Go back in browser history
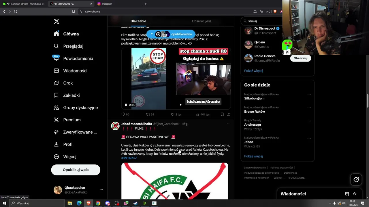Screen dimensions: 369x207 click(x=4, y=11)
